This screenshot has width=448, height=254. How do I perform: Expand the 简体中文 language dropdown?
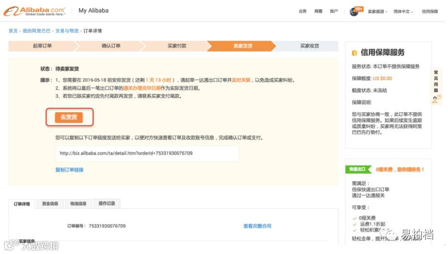pos(403,12)
